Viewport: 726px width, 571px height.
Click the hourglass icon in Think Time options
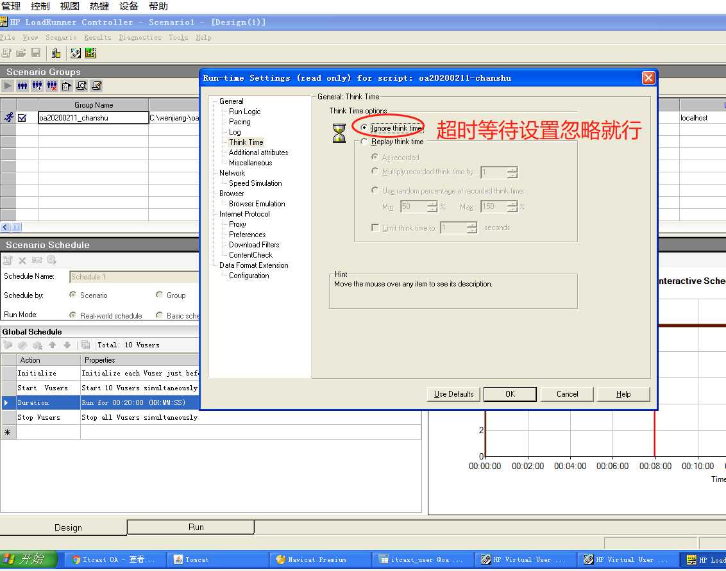[x=339, y=133]
